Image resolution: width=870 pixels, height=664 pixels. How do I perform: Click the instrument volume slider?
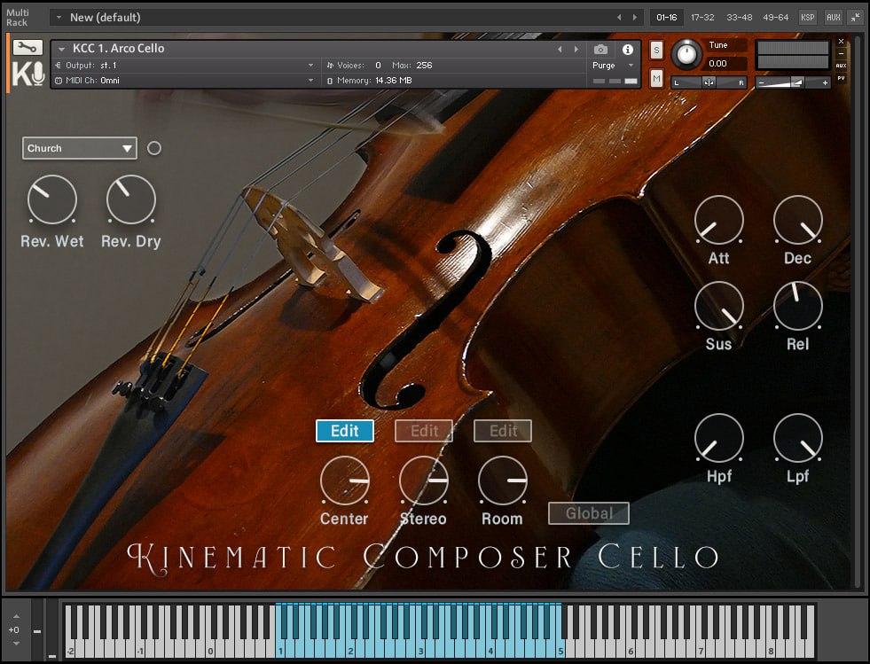pos(793,82)
